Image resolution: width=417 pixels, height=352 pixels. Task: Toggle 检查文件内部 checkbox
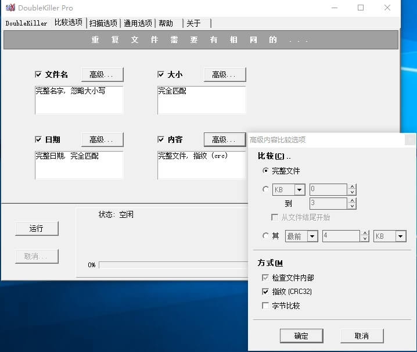coord(265,278)
